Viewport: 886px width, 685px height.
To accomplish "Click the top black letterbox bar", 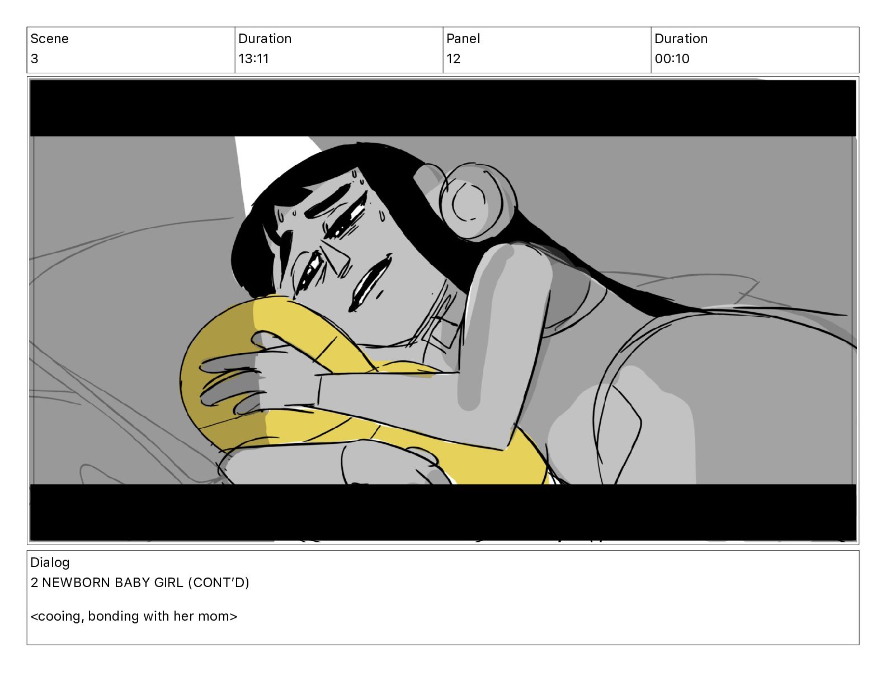I will point(443,108).
